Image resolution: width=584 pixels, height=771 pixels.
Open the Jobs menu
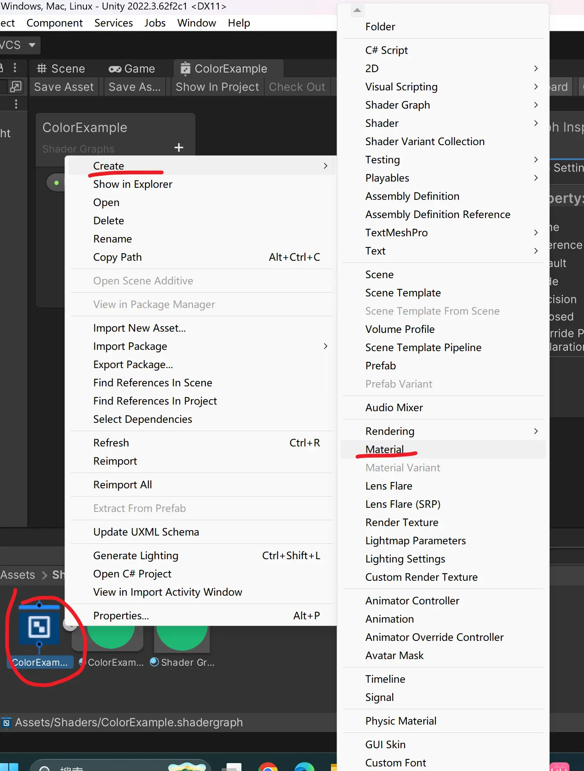click(x=155, y=23)
